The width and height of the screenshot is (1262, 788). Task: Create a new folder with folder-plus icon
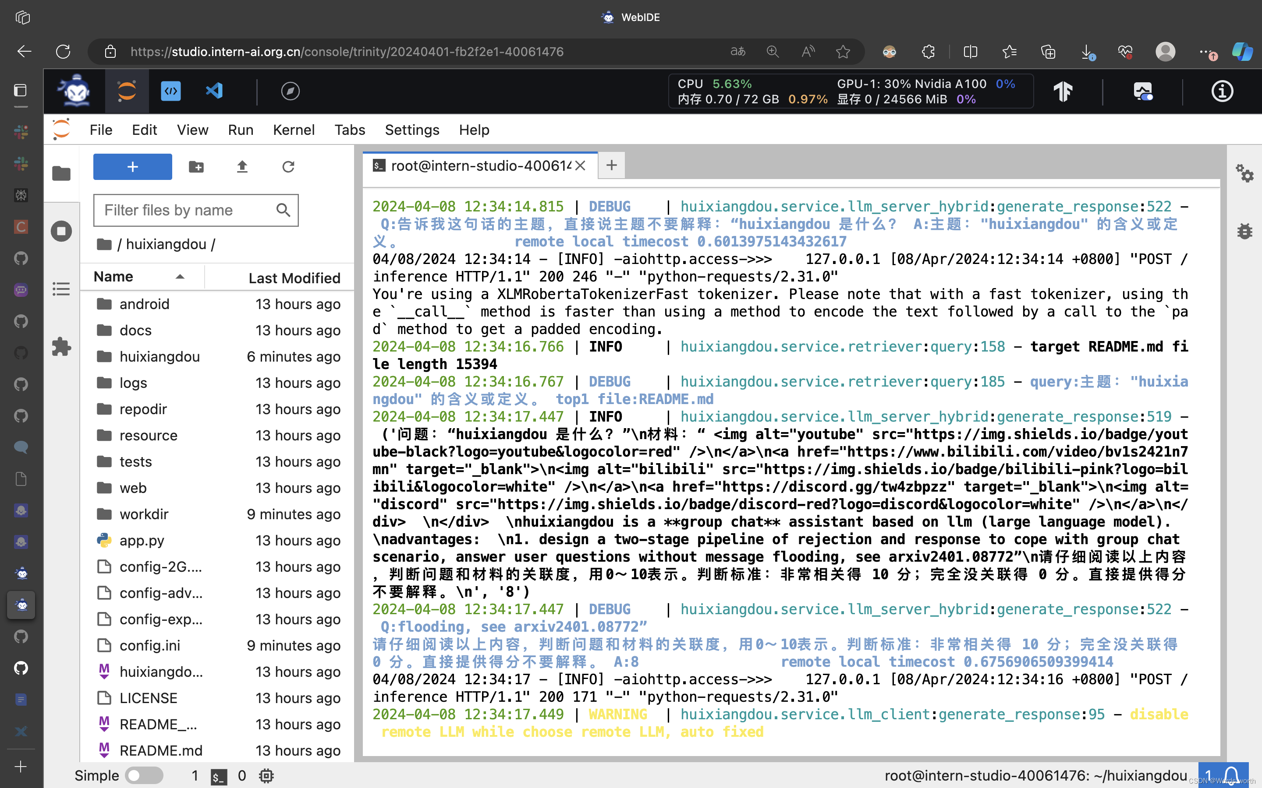pyautogui.click(x=196, y=167)
